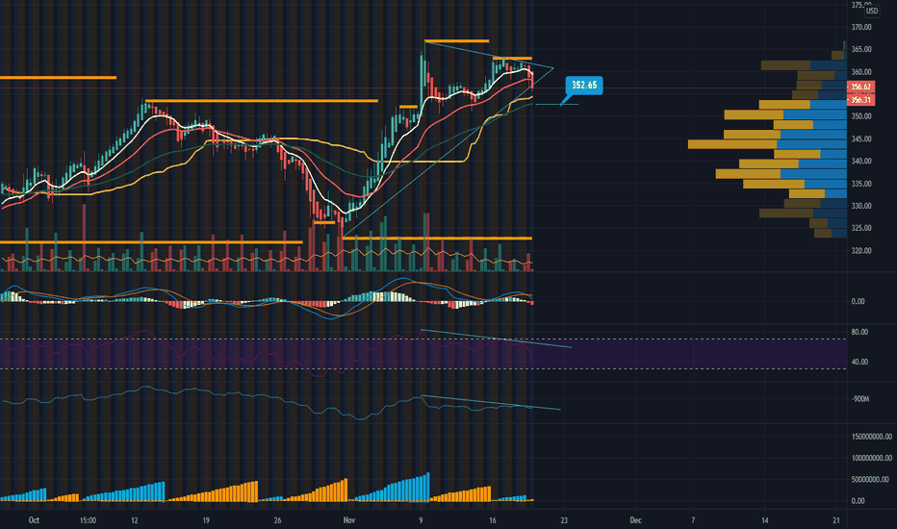Click the RSI 80.00 scale label

click(x=859, y=332)
